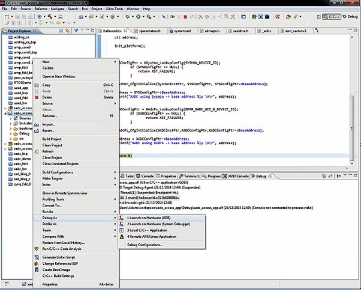
Task: Open the XMD Console tab
Action: tap(236, 176)
